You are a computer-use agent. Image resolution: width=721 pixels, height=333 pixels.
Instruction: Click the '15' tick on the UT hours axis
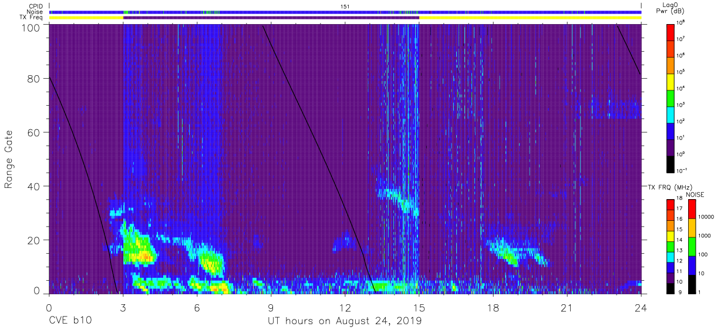(419, 308)
